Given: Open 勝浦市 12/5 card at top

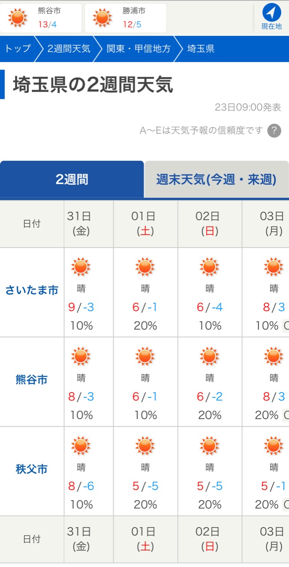Looking at the screenshot, I should (x=125, y=18).
